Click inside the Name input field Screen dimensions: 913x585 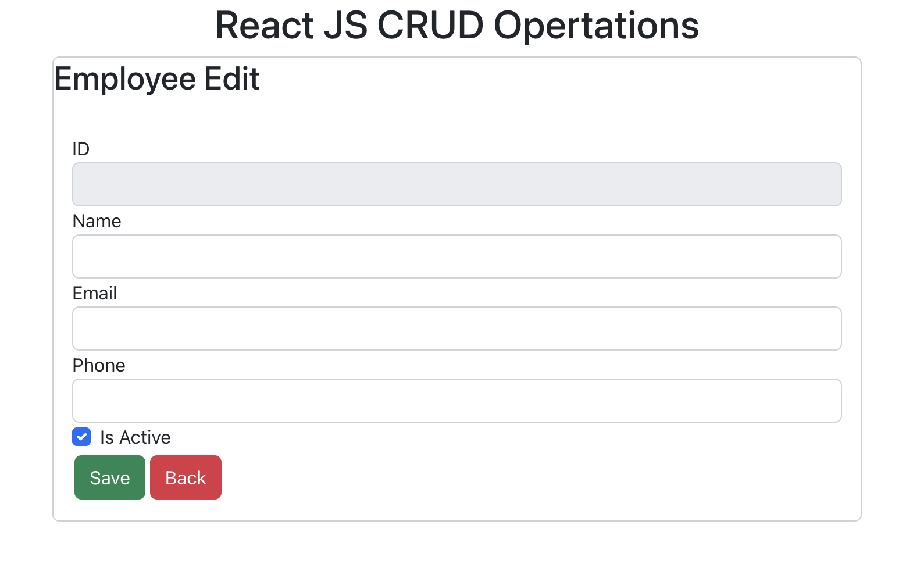pos(456,256)
